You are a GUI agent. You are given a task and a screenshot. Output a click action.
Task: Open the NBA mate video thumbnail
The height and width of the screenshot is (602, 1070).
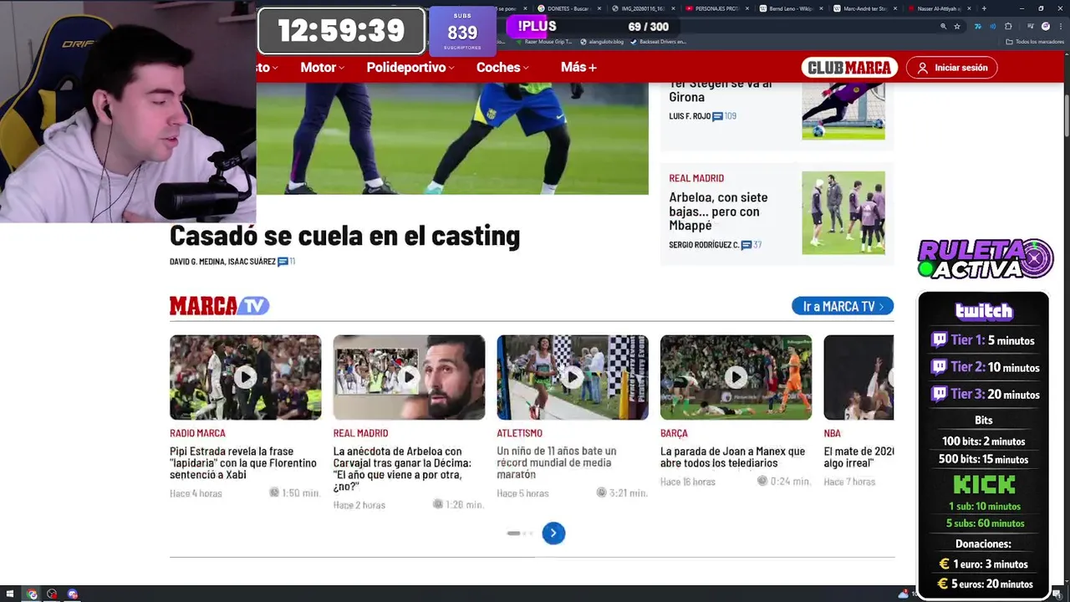pyautogui.click(x=859, y=377)
